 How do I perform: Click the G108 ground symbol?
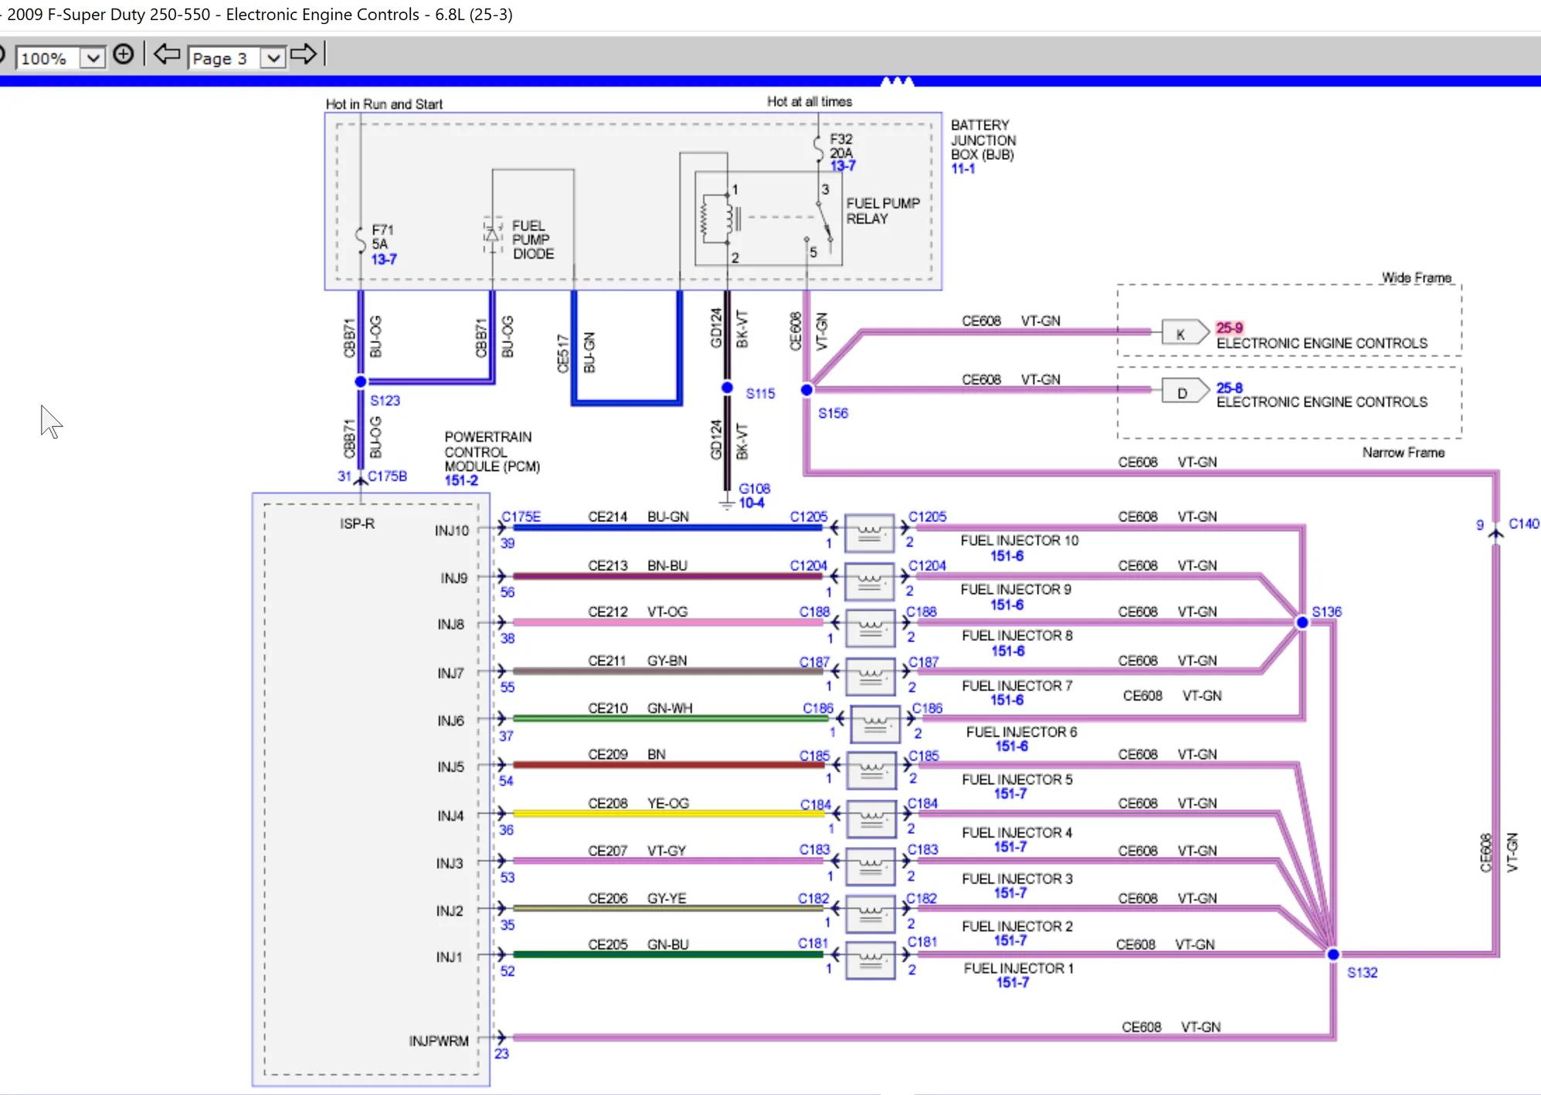tap(727, 503)
